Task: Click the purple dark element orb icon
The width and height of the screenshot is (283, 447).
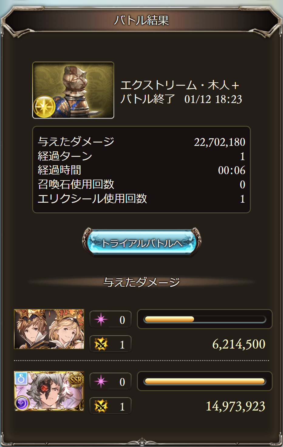Action: point(22,403)
